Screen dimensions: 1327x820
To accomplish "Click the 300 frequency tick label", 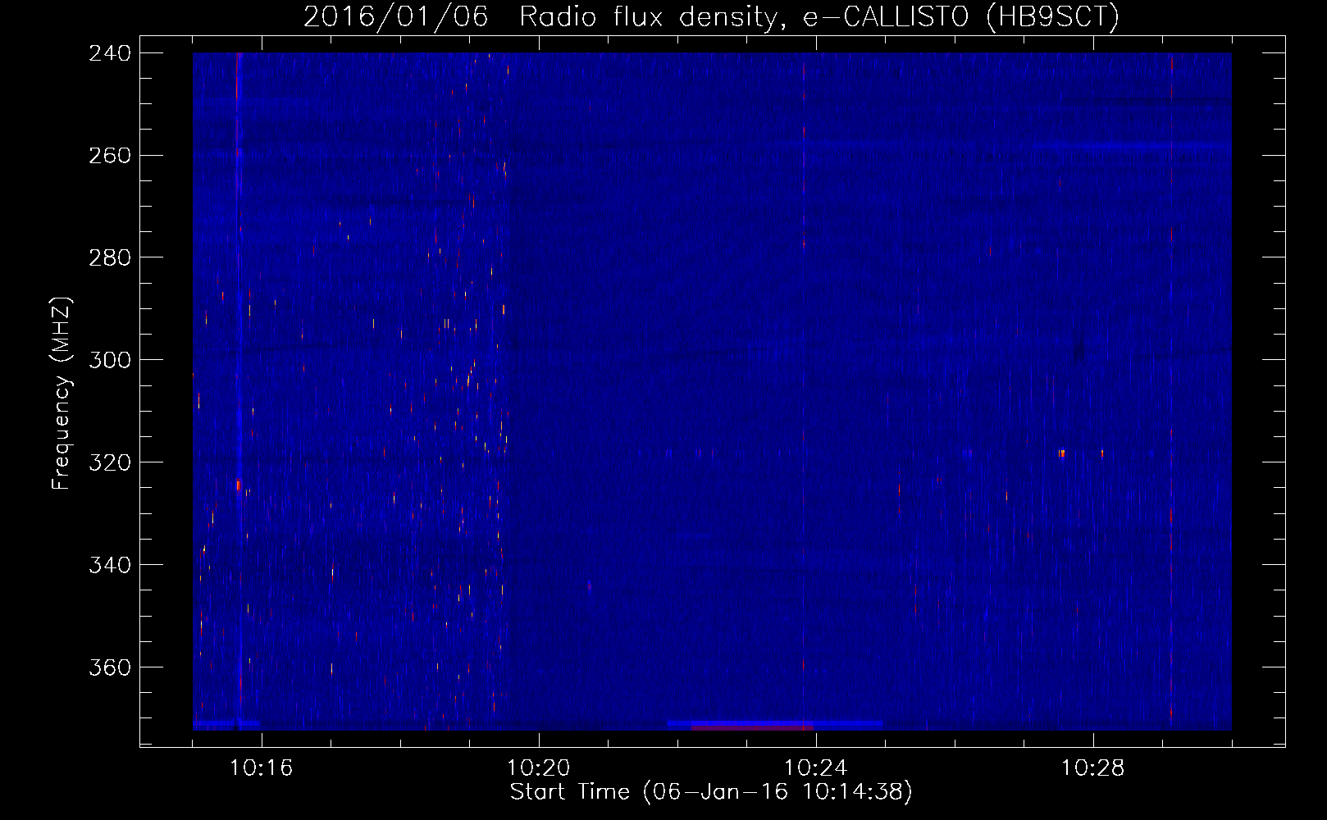I will pyautogui.click(x=110, y=361).
